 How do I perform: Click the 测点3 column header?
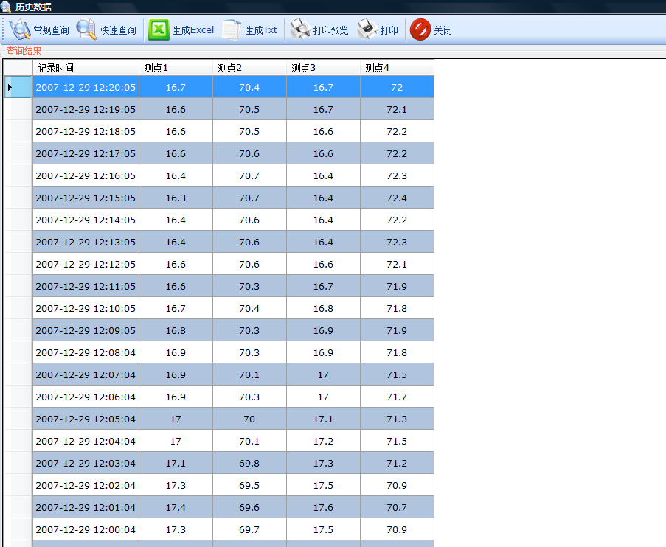coord(323,68)
